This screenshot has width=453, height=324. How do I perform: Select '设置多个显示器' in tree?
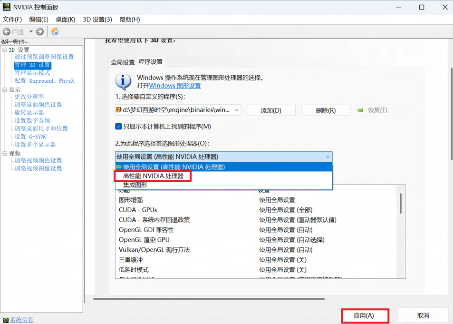[x=35, y=144]
